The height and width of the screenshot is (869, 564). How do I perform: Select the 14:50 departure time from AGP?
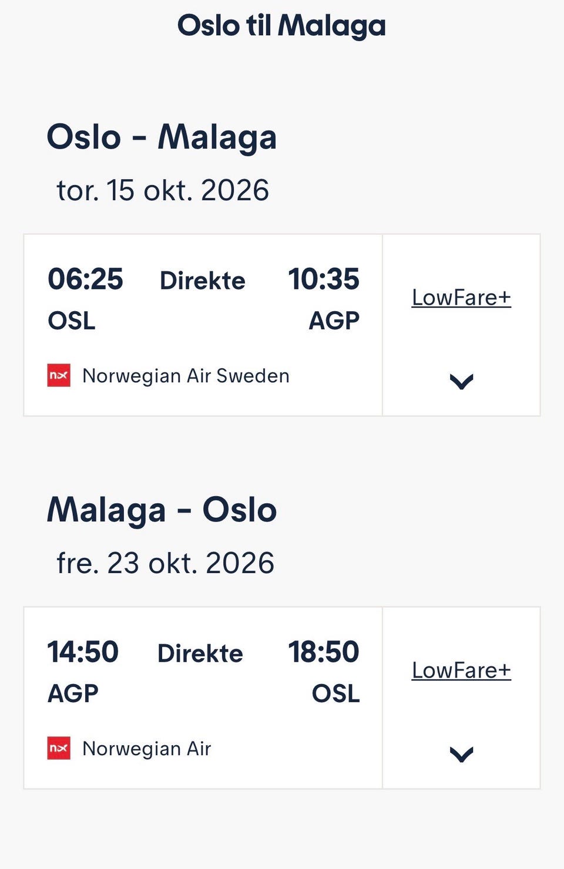pos(83,652)
